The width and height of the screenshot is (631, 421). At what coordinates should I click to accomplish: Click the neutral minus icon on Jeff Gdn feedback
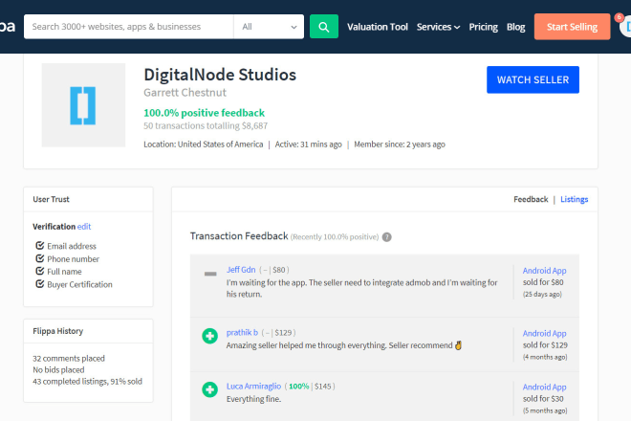point(210,274)
